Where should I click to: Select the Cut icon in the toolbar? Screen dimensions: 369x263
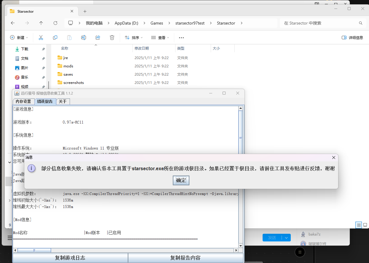point(41,38)
